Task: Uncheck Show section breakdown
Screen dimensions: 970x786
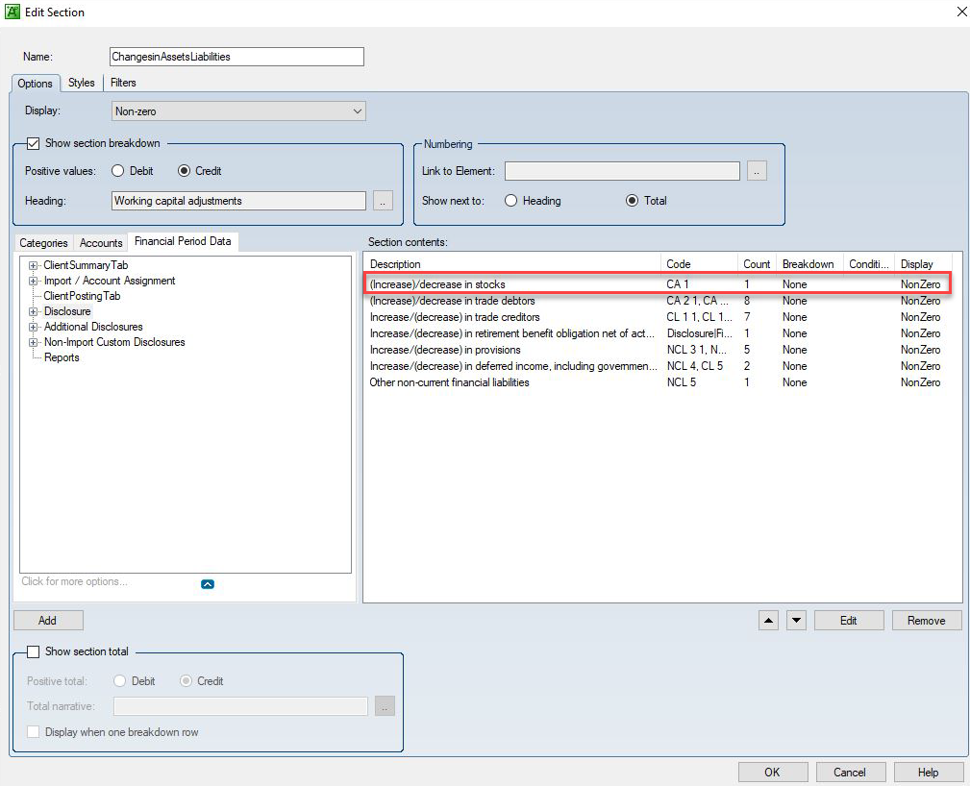Action: 34,142
